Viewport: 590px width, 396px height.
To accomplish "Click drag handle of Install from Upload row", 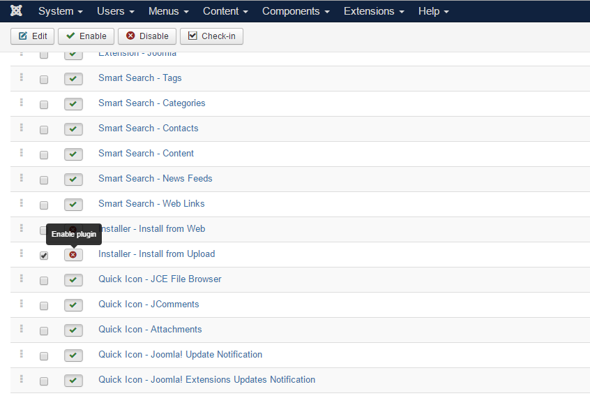I will tap(22, 253).
